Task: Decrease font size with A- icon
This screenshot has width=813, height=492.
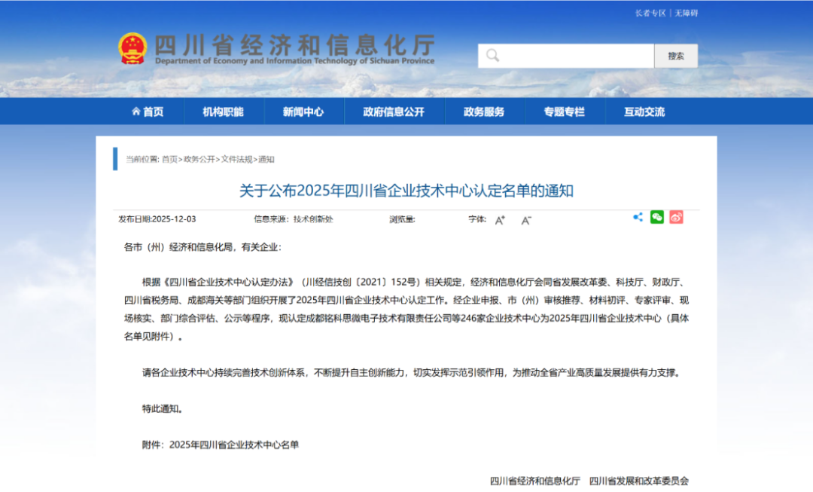Action: point(526,220)
